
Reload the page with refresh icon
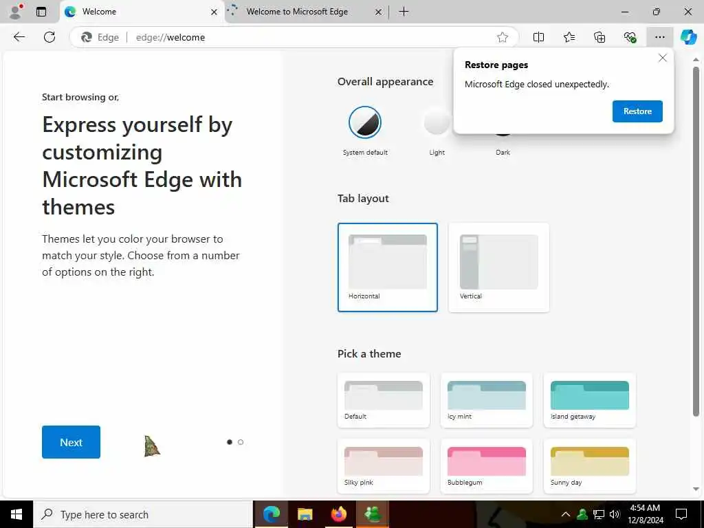[x=49, y=37]
